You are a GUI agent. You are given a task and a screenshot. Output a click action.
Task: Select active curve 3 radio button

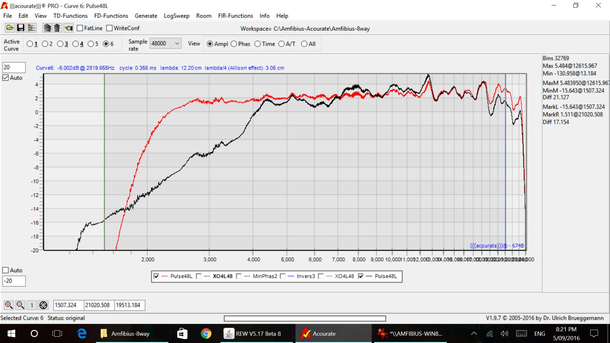click(60, 44)
